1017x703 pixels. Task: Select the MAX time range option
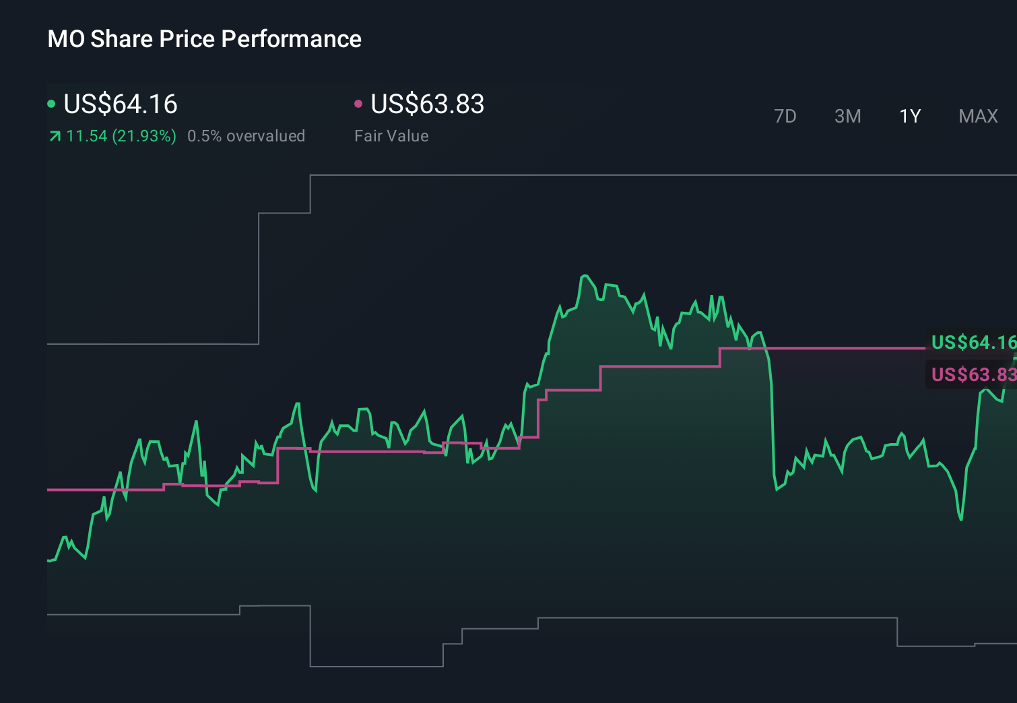977,116
